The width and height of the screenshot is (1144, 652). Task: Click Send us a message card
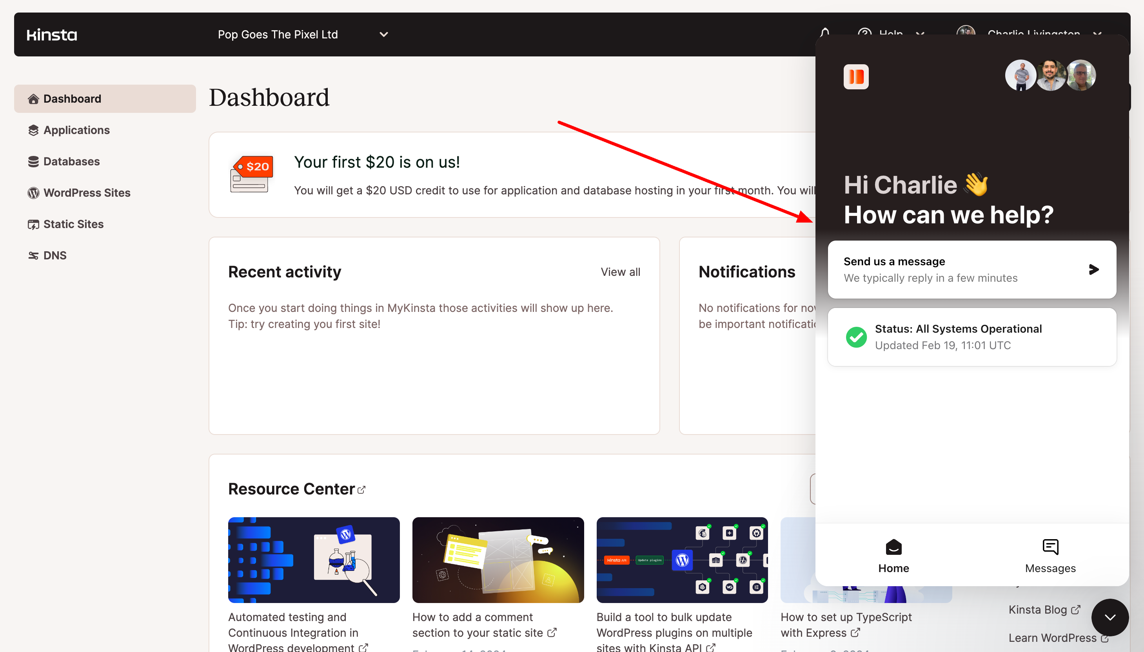[x=971, y=270]
